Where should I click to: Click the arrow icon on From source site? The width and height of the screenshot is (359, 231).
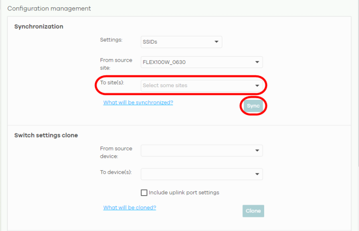(x=257, y=62)
